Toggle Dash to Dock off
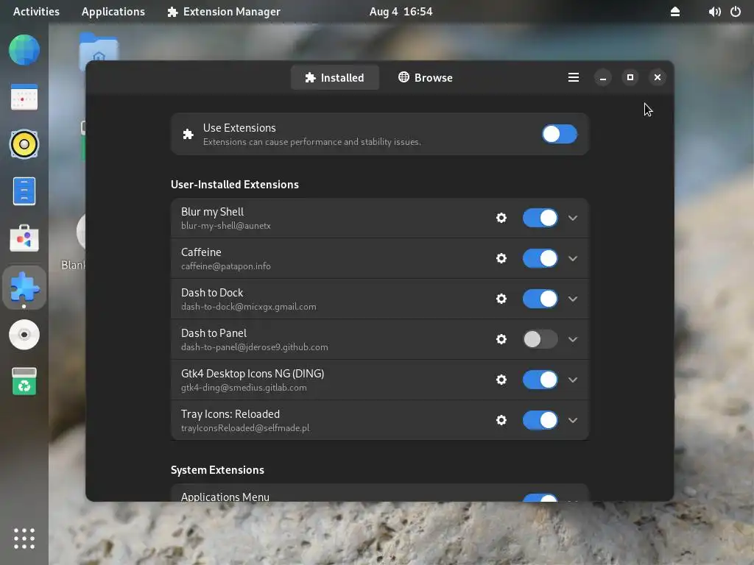The width and height of the screenshot is (754, 565). [x=540, y=299]
